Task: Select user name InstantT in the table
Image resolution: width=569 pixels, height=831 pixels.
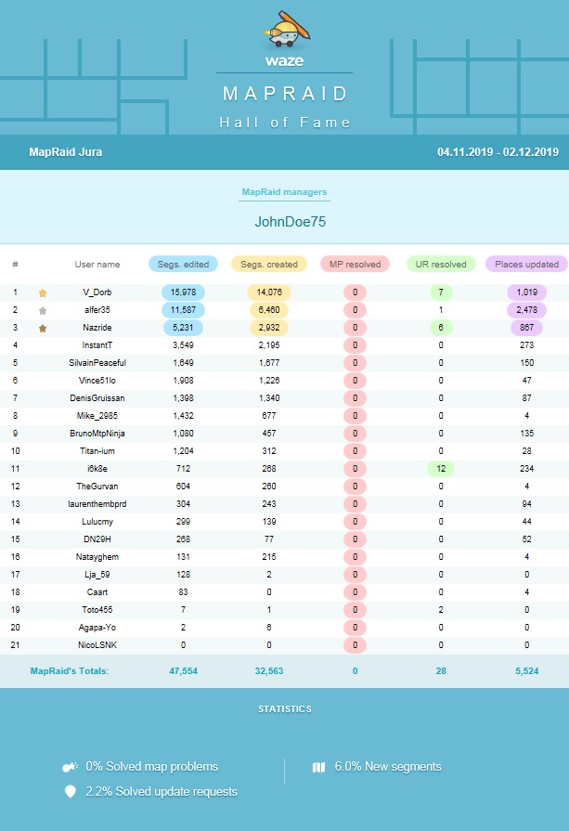Action: pyautogui.click(x=97, y=345)
